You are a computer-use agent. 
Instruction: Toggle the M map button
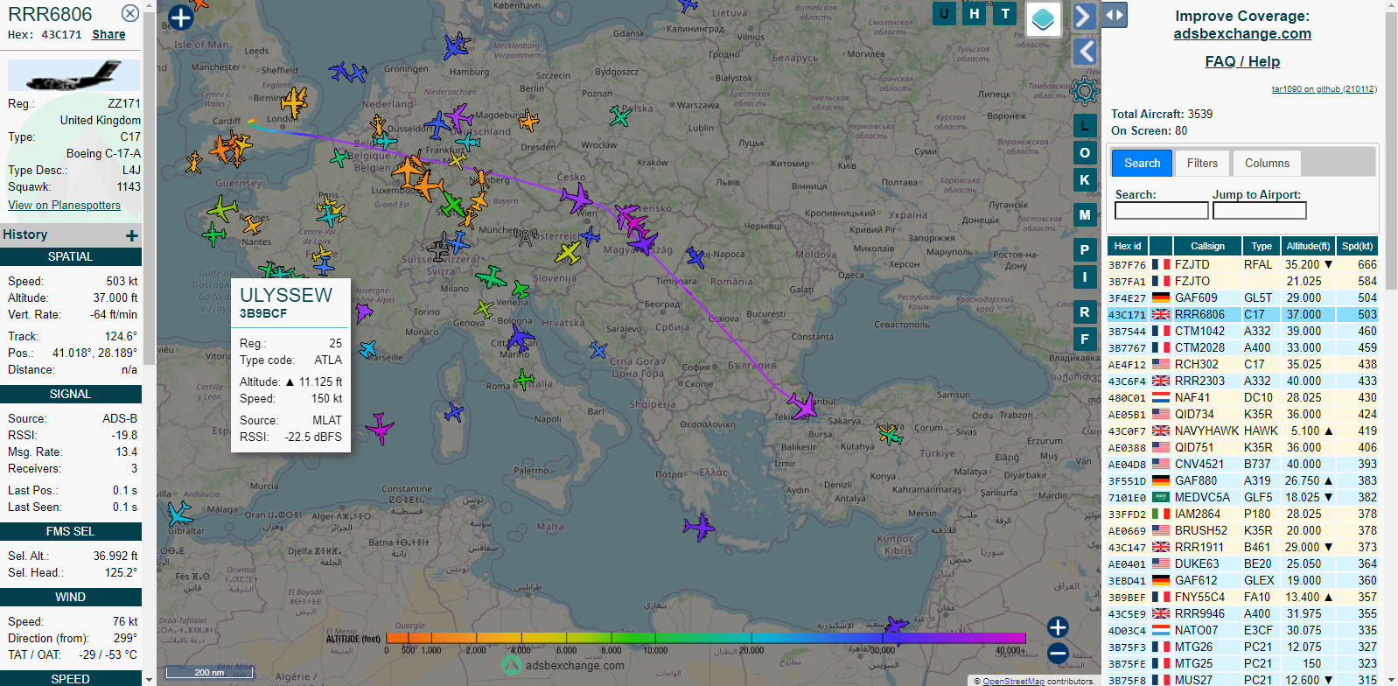[x=1085, y=214]
